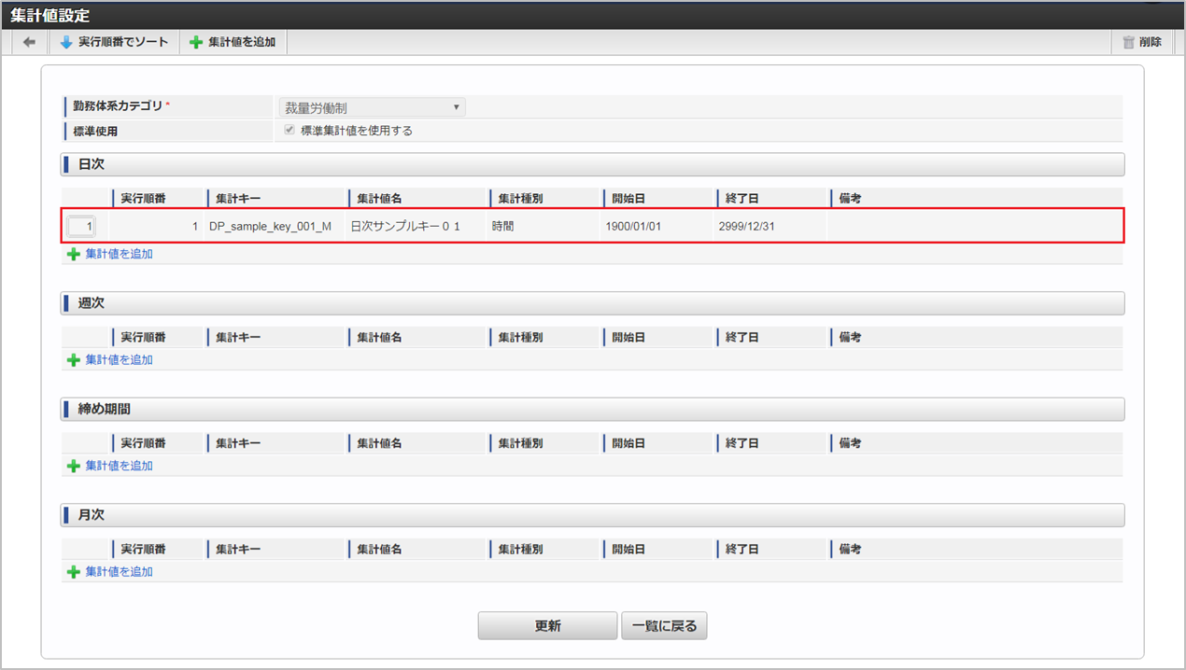The width and height of the screenshot is (1186, 670).
Task: Click the green plus icon in 日次
Action: point(74,254)
